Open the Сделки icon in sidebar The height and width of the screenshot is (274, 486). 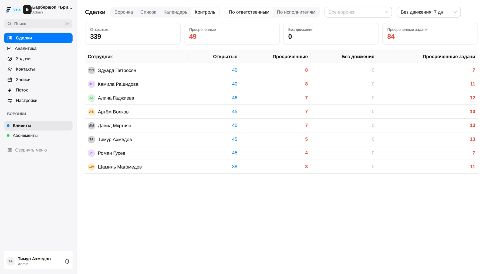click(10, 38)
